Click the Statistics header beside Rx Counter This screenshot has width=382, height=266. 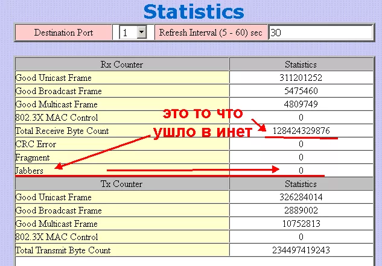301,65
